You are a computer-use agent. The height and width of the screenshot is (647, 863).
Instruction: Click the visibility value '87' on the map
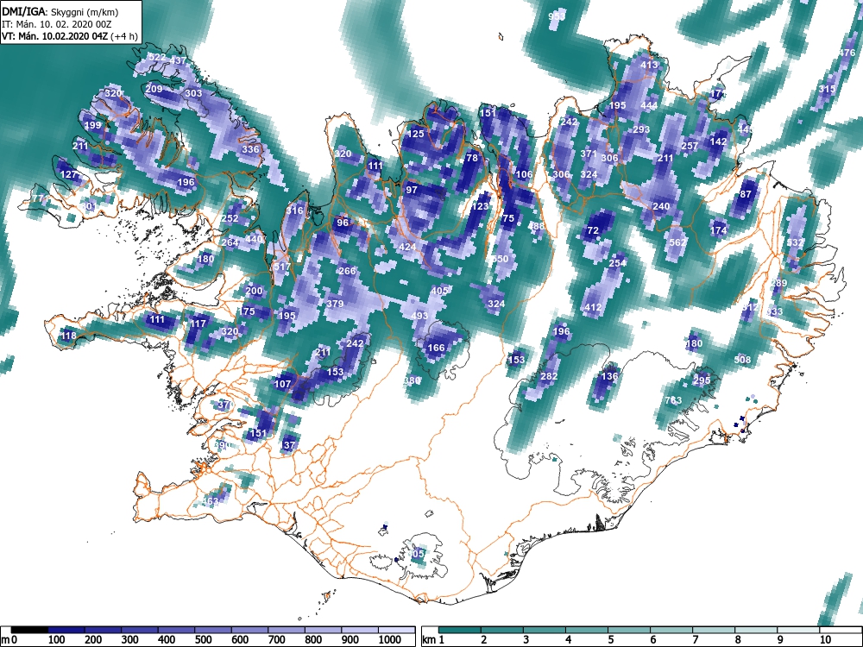point(746,194)
